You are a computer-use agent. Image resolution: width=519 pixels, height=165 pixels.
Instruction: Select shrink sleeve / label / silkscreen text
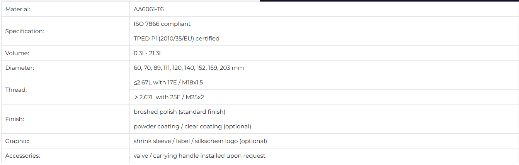click(200, 141)
